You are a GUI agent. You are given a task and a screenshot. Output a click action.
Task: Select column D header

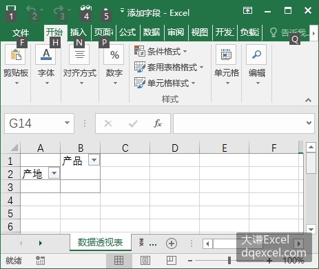coord(175,148)
